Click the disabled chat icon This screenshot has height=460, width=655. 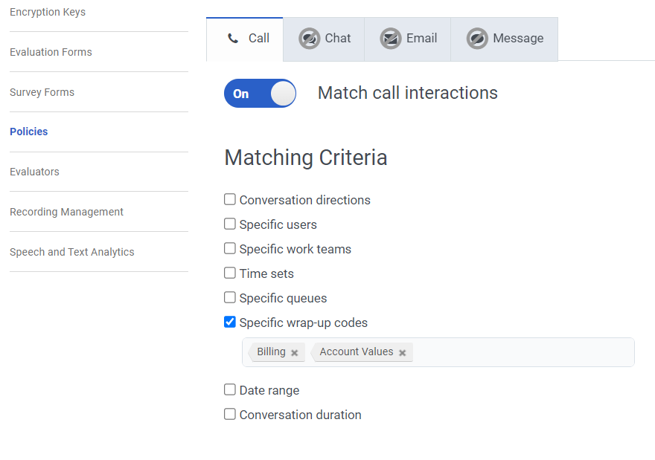pos(310,39)
